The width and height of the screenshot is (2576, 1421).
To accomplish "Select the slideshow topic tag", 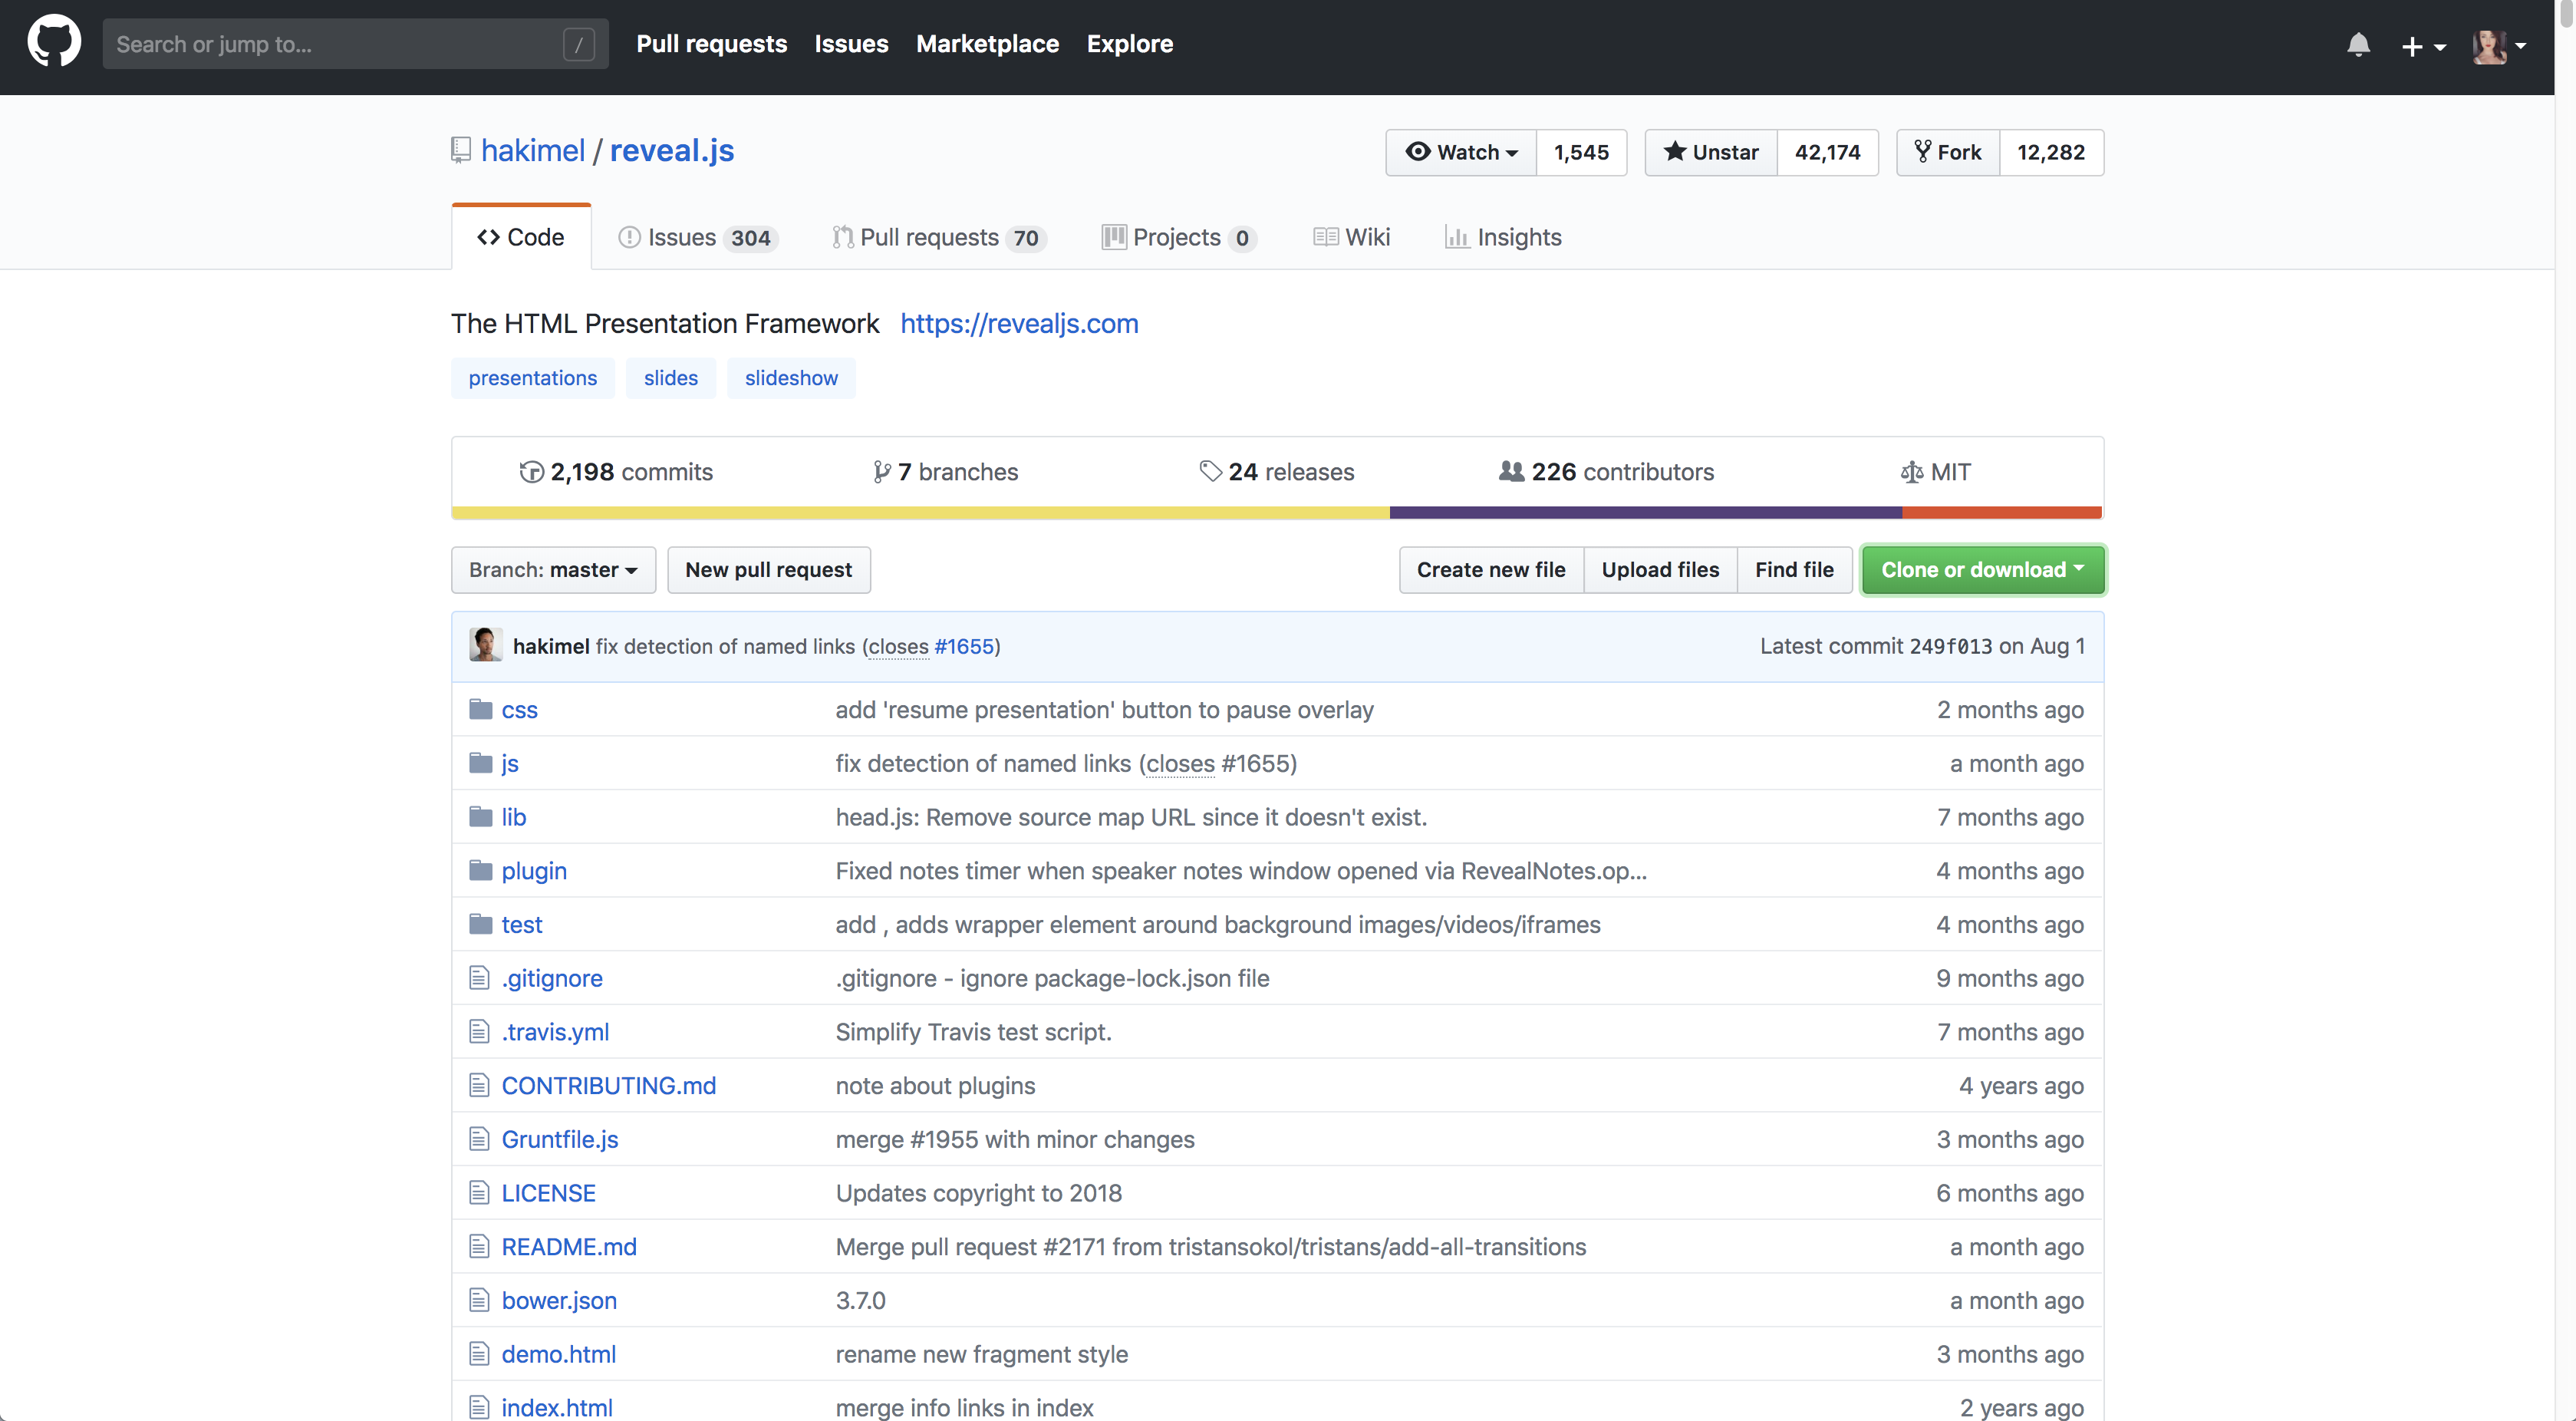I will (x=791, y=378).
